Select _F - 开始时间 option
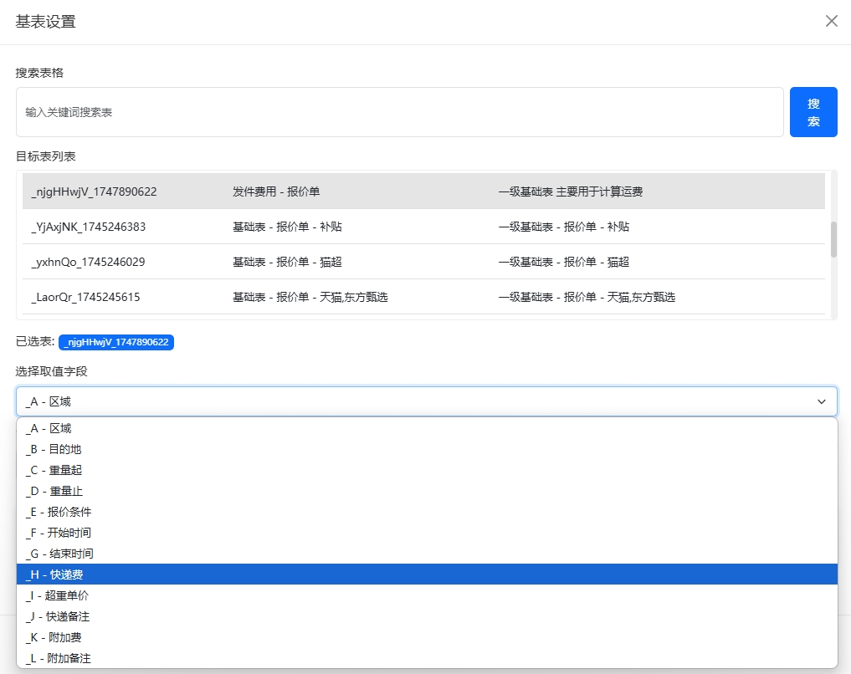This screenshot has width=851, height=674. coord(59,533)
